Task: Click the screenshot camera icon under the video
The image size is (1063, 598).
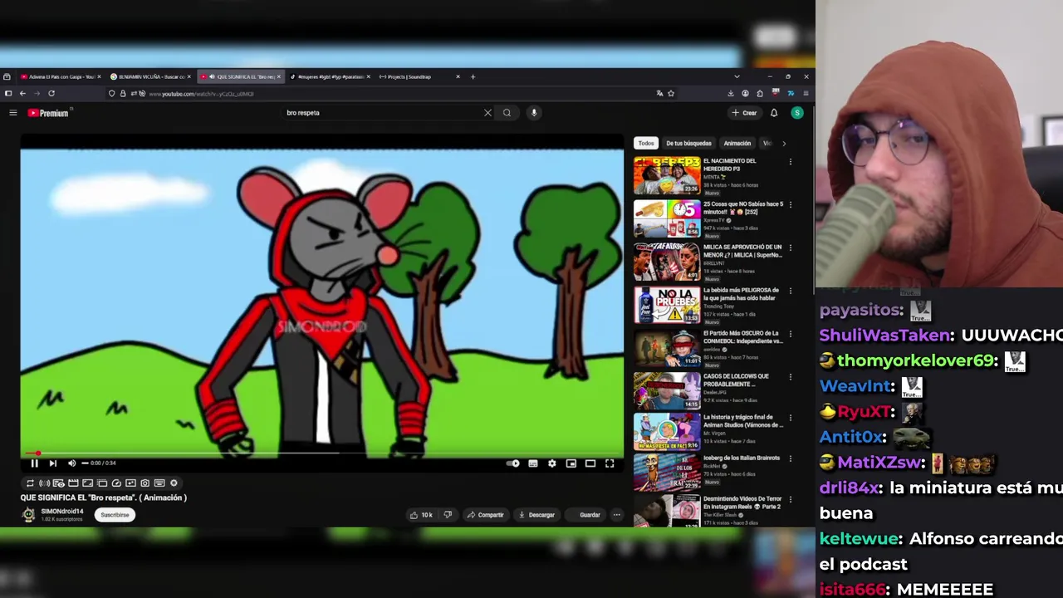Action: (x=145, y=483)
